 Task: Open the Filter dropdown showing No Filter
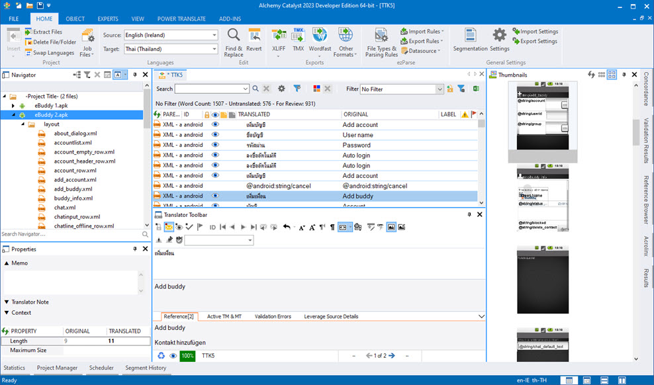[x=439, y=89]
